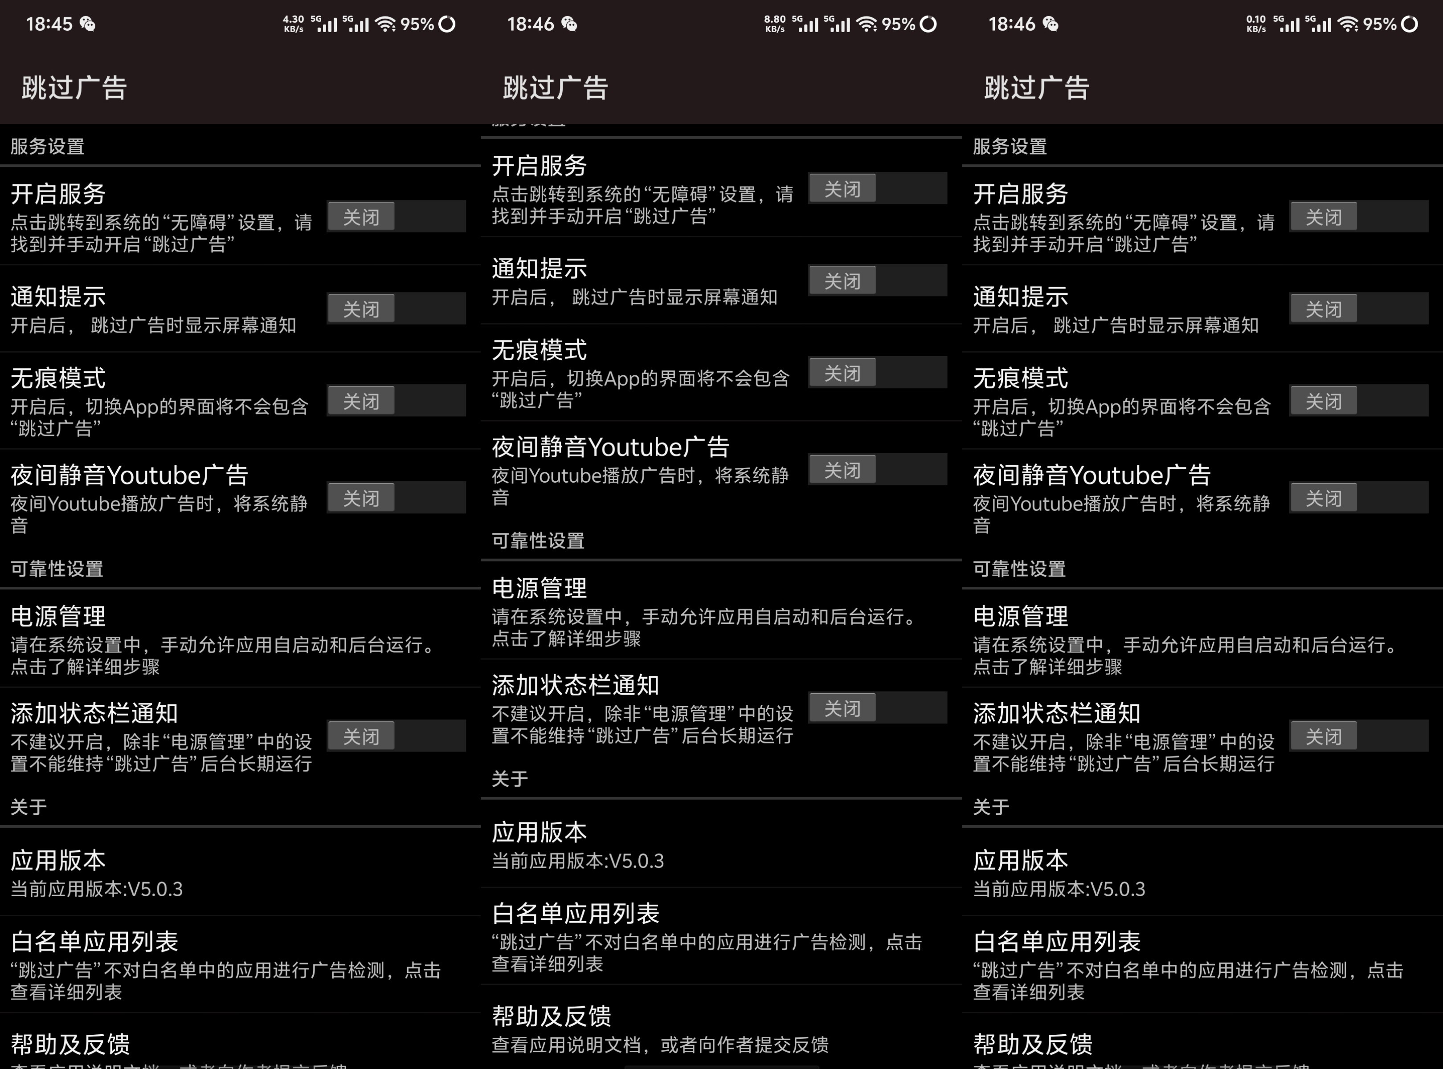Tap the 18:45 clock in status bar
Viewport: 1443px width, 1069px height.
coord(49,24)
